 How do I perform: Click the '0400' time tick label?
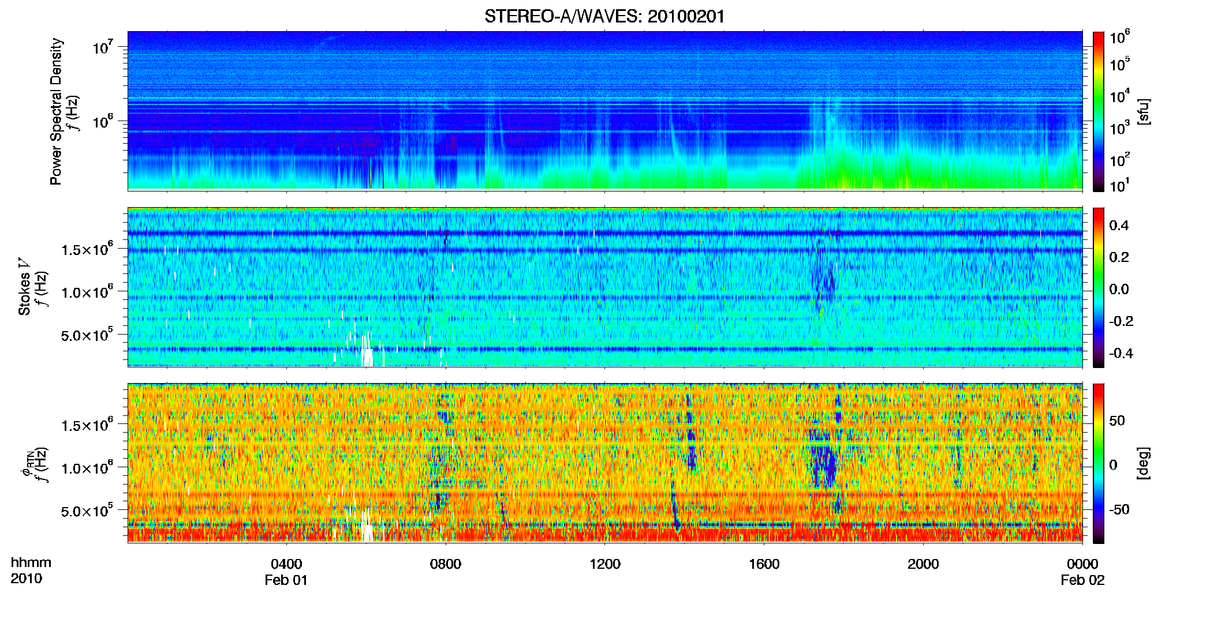286,564
